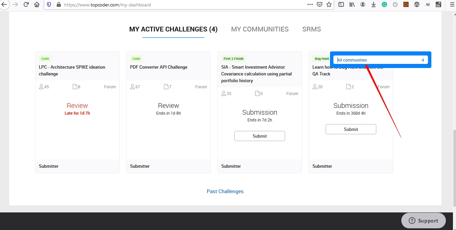The image size is (456, 230).
Task: Open Forum for SIA Smart Investment challenge
Action: [x=292, y=94]
